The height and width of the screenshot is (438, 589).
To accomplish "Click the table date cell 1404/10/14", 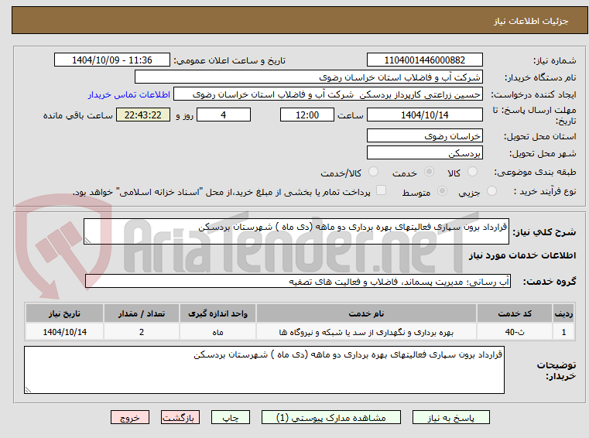I will click(64, 332).
